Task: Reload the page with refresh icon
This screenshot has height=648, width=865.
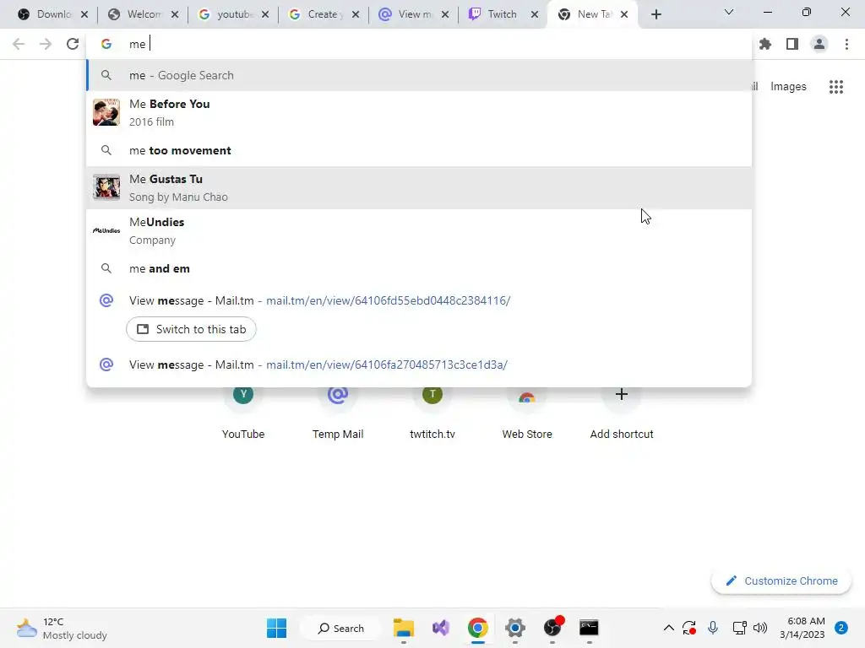Action: (73, 44)
